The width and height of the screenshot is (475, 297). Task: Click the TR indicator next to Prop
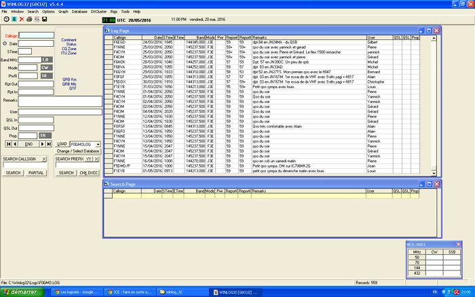tap(45, 136)
